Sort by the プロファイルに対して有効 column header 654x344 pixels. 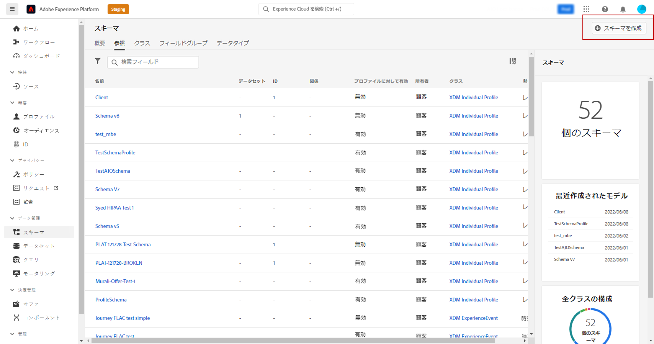coord(381,81)
